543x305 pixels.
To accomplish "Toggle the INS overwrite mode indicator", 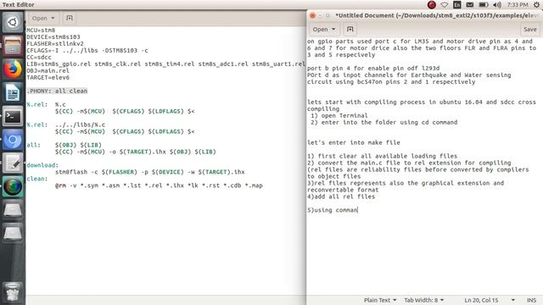I will [x=532, y=300].
